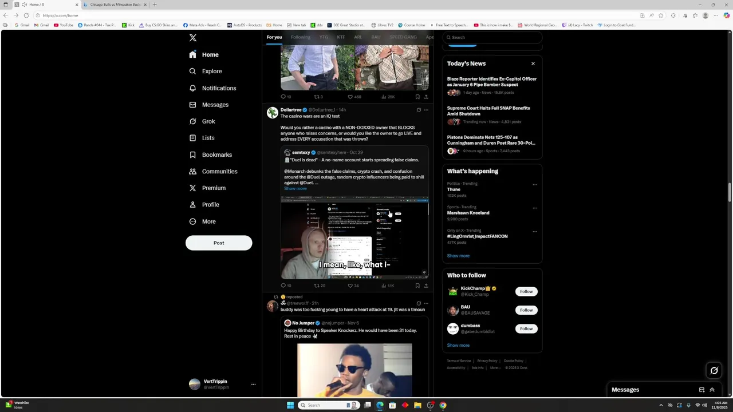Image resolution: width=733 pixels, height=412 pixels.
Task: Expand the More menu in the sidebar
Action: click(x=203, y=221)
